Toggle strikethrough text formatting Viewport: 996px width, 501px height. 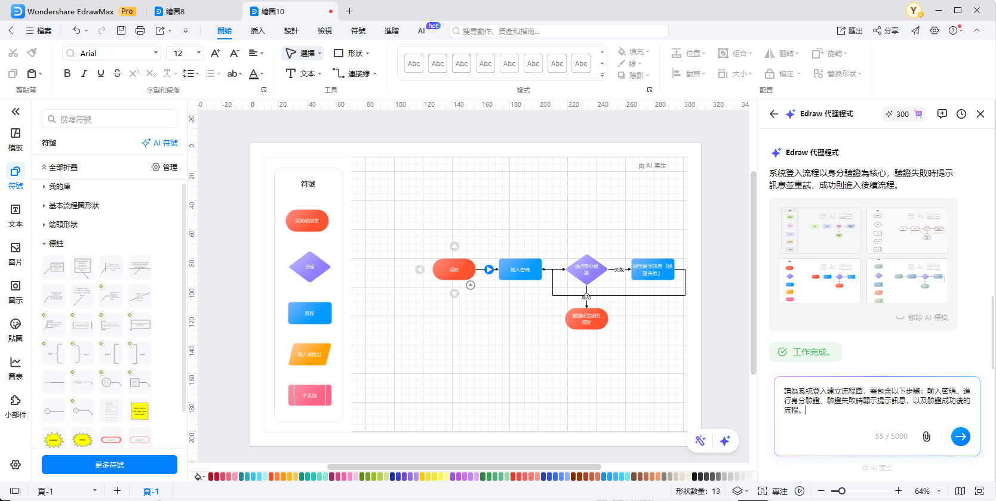(x=117, y=73)
